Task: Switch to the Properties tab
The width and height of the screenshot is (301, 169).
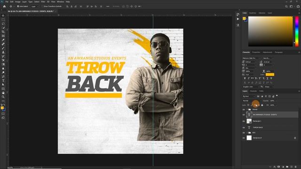Action: 256,52
